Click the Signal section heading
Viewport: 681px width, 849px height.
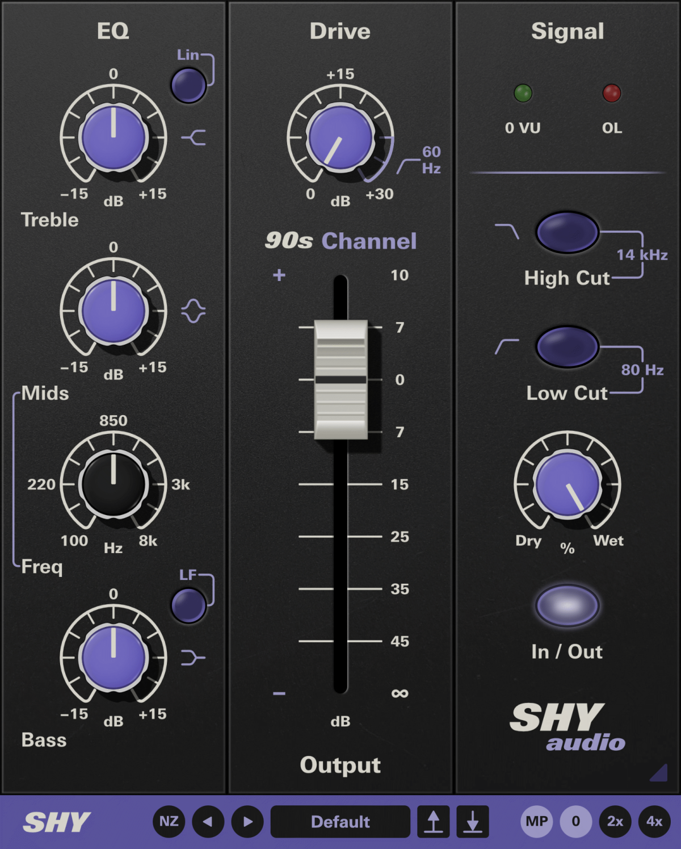tap(567, 31)
